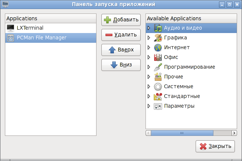This screenshot has height=161, width=242.
Task: Click the Параметры preferences icon
Action: pyautogui.click(x=158, y=106)
